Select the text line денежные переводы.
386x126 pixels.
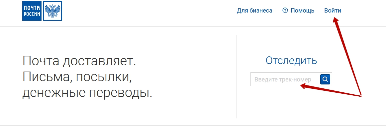pos(87,93)
